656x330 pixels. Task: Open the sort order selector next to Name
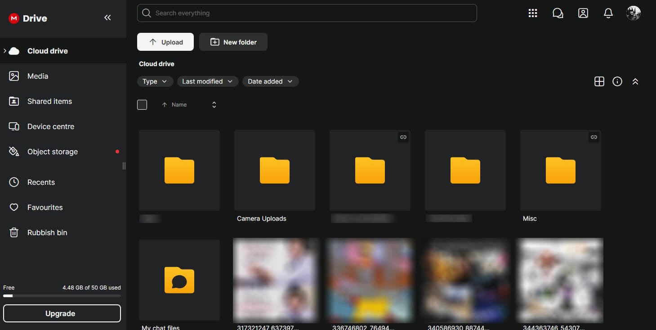(214, 105)
